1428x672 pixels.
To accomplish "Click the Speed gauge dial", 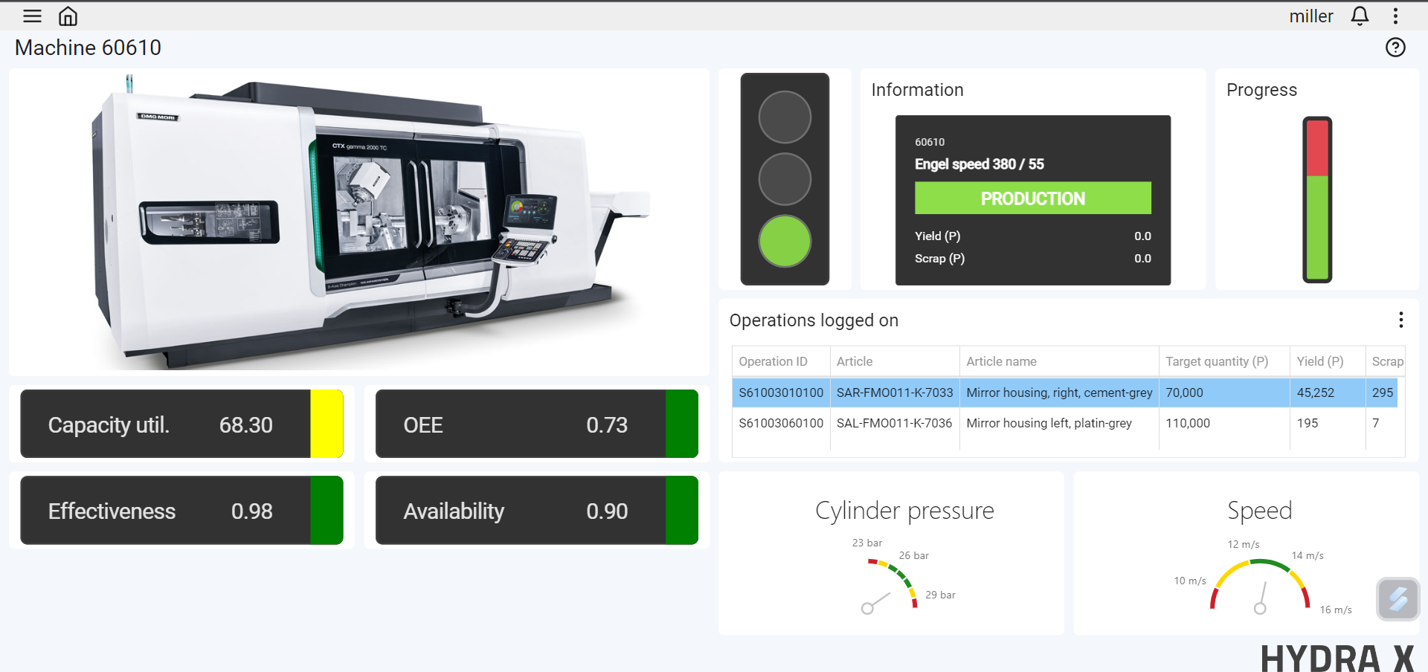I will (x=1261, y=585).
